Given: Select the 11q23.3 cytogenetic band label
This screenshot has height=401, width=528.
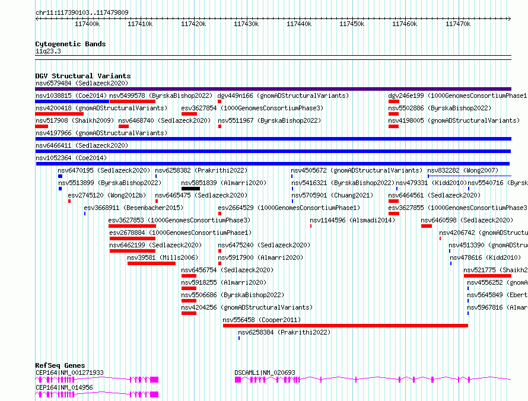Looking at the screenshot, I should (48, 51).
